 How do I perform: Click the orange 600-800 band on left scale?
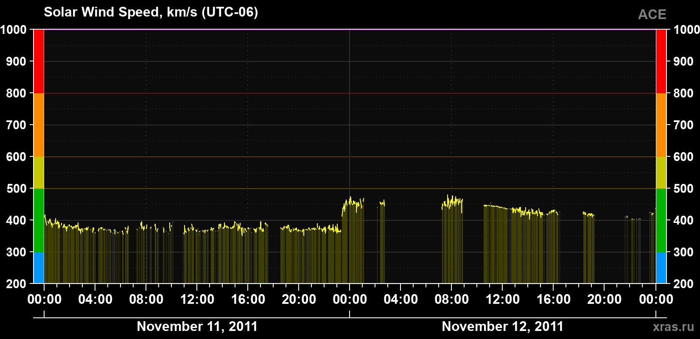pos(39,125)
